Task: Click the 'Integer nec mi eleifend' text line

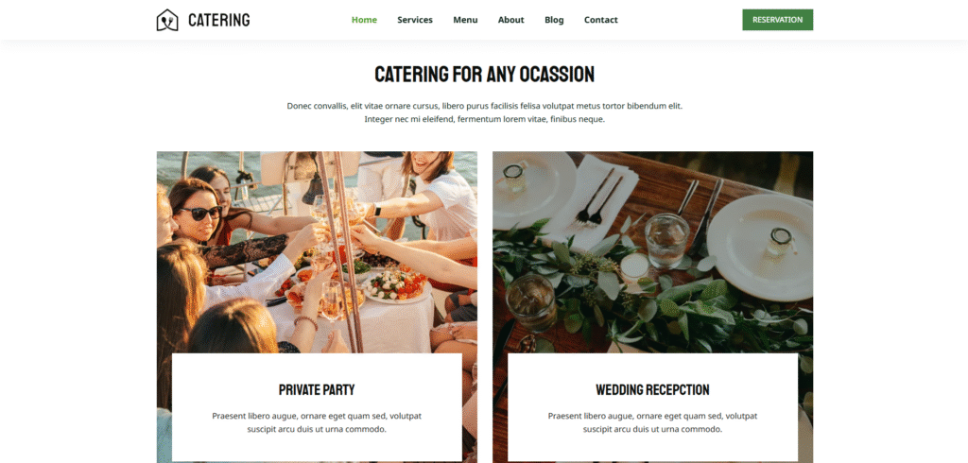Action: (485, 119)
